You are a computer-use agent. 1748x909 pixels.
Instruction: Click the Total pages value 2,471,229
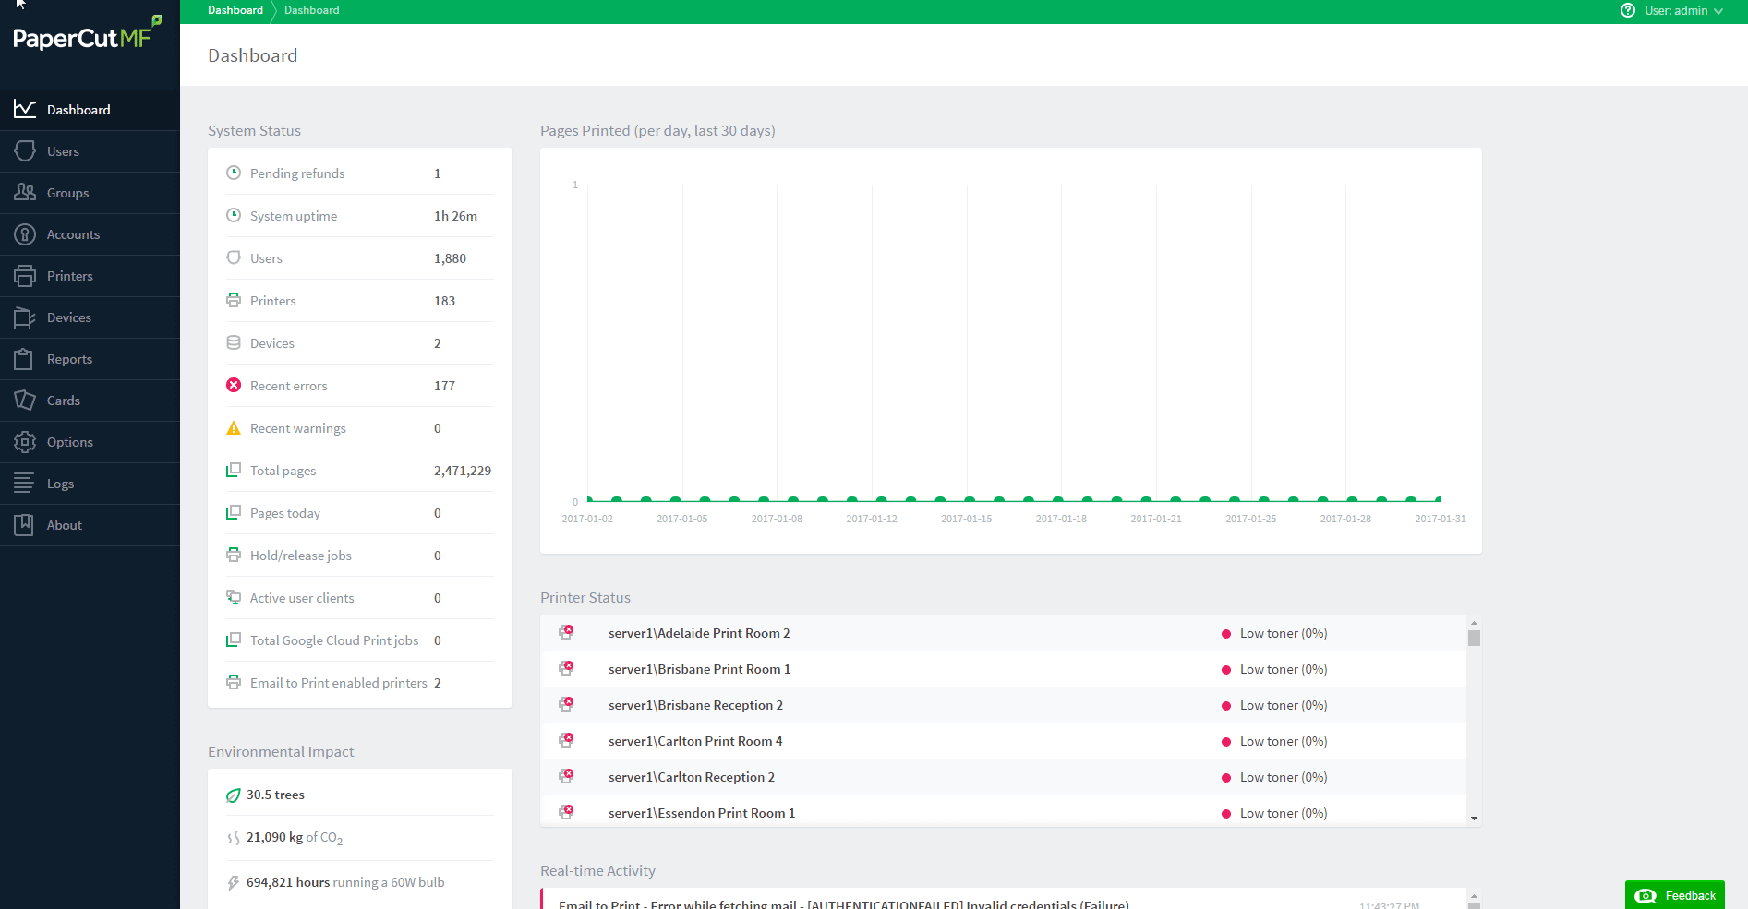463,471
